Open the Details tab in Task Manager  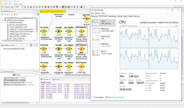(x=130, y=16)
